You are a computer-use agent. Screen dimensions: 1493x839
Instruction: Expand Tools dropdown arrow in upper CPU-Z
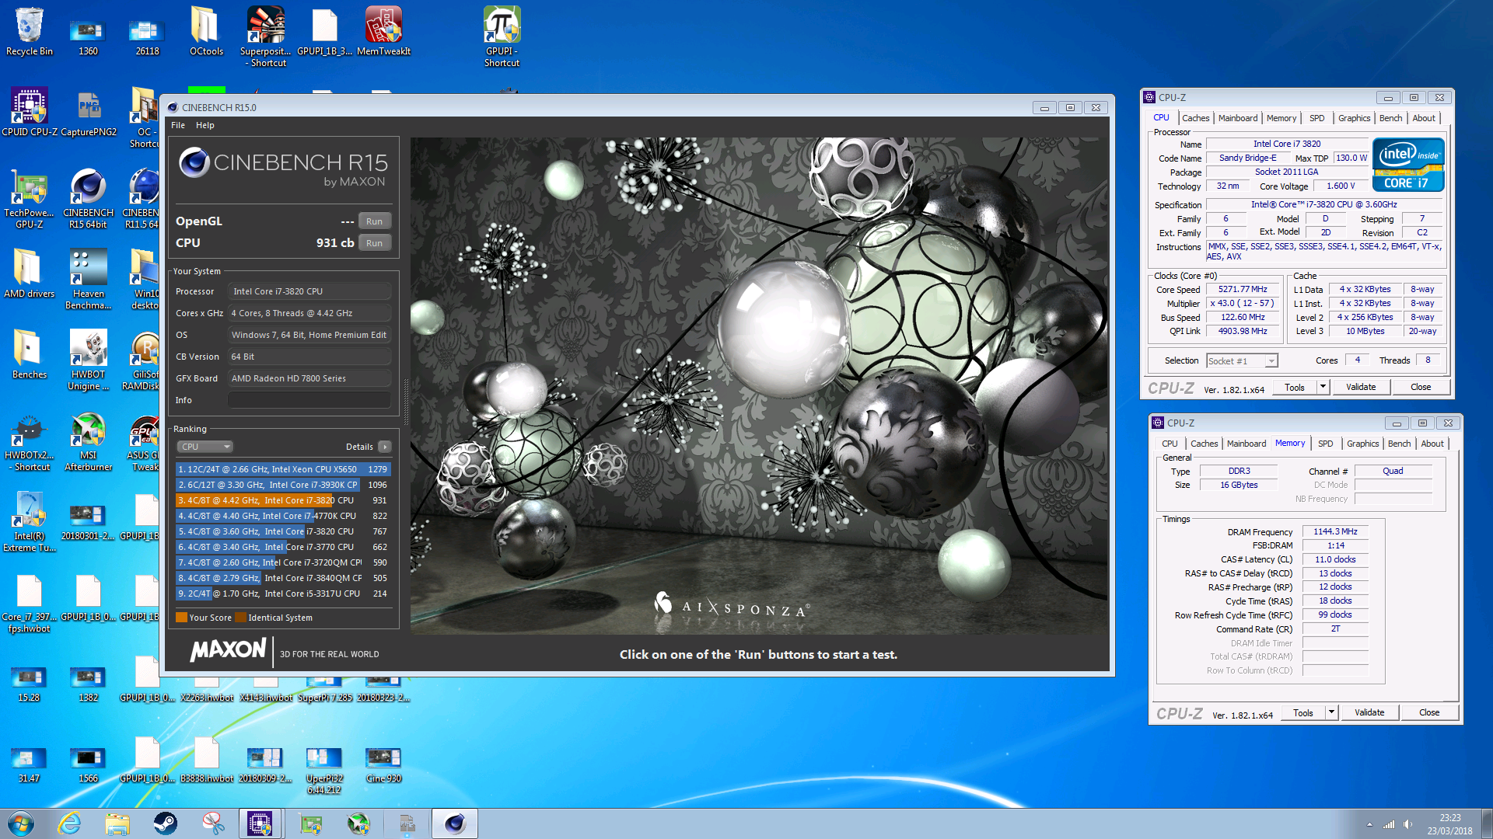[x=1323, y=387]
